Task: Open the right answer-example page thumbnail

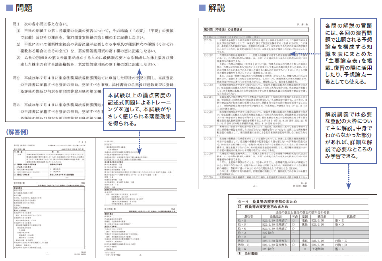Action: tap(140, 198)
